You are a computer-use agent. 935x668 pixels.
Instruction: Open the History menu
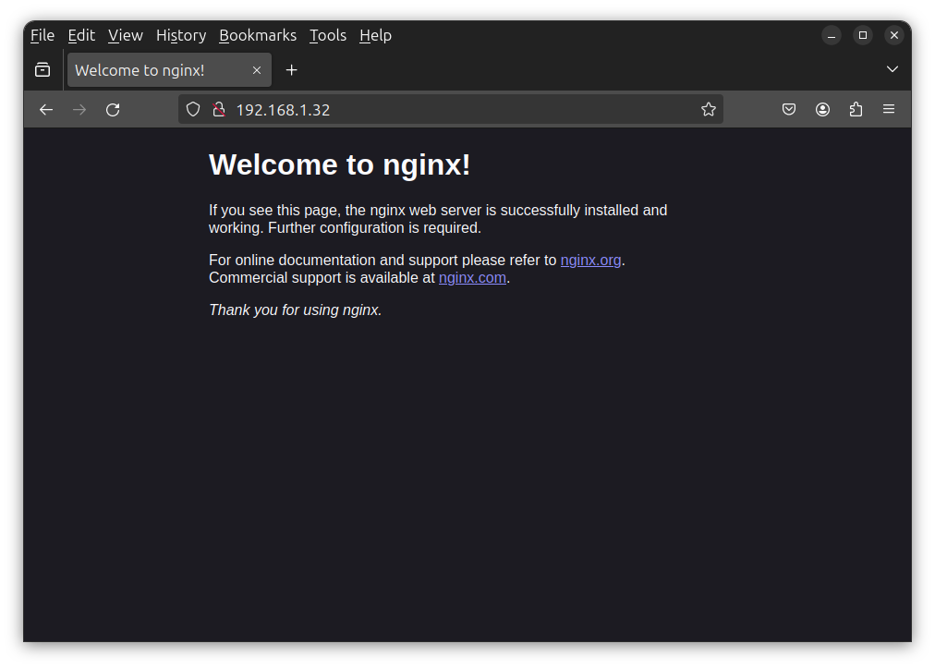pyautogui.click(x=181, y=36)
